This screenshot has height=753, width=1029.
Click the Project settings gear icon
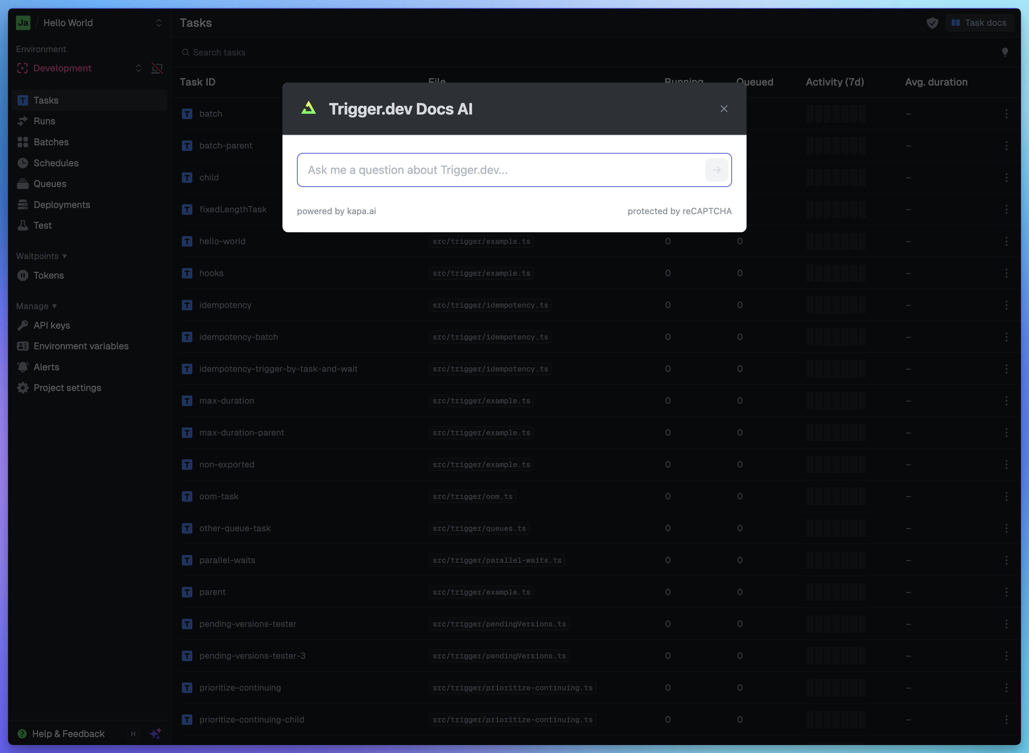pos(23,388)
